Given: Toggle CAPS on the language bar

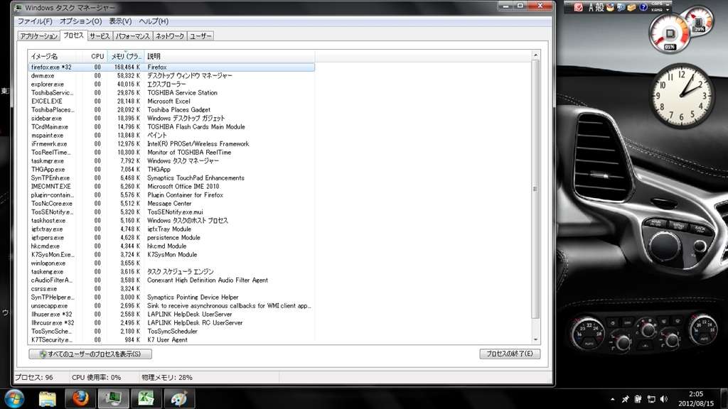Looking at the screenshot, I should tap(656, 4).
